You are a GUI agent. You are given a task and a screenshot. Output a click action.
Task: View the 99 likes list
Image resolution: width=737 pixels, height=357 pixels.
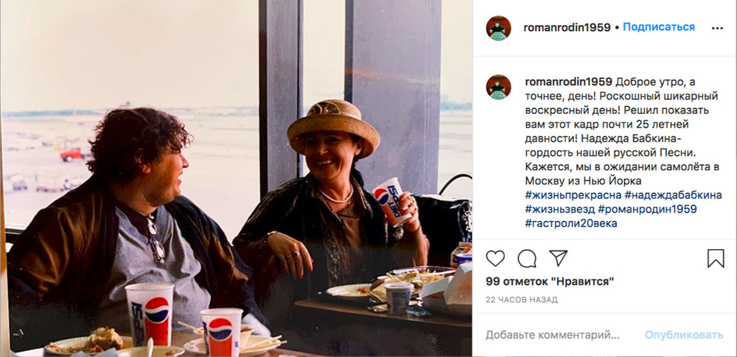click(x=550, y=282)
